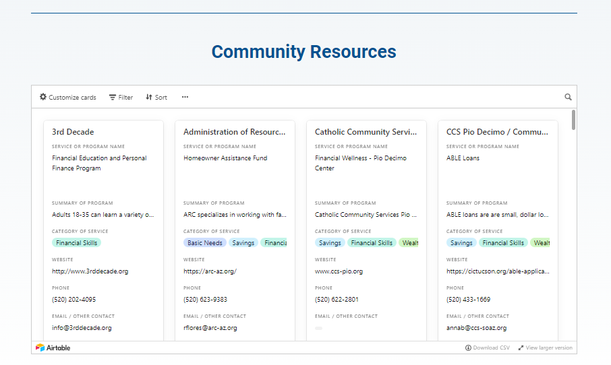Viewport: 611px width, 365px height.
Task: Visit the http://www.3rddecade.org website link
Action: (90, 271)
